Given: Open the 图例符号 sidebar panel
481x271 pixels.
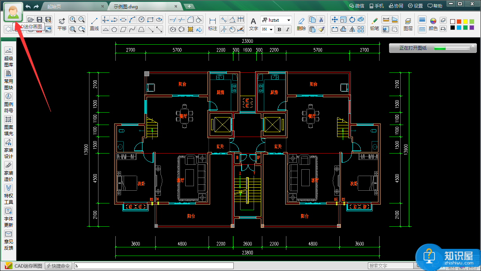Looking at the screenshot, I should click(x=9, y=103).
